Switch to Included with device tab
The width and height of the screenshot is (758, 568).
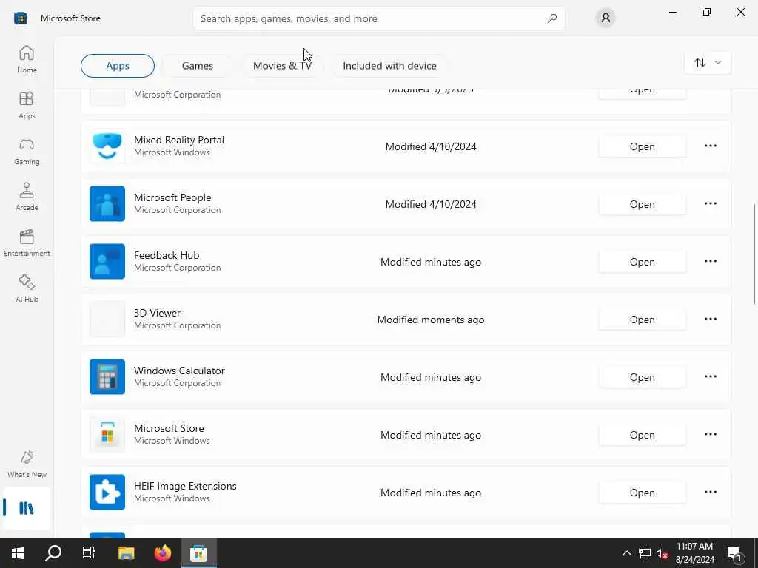pos(389,66)
